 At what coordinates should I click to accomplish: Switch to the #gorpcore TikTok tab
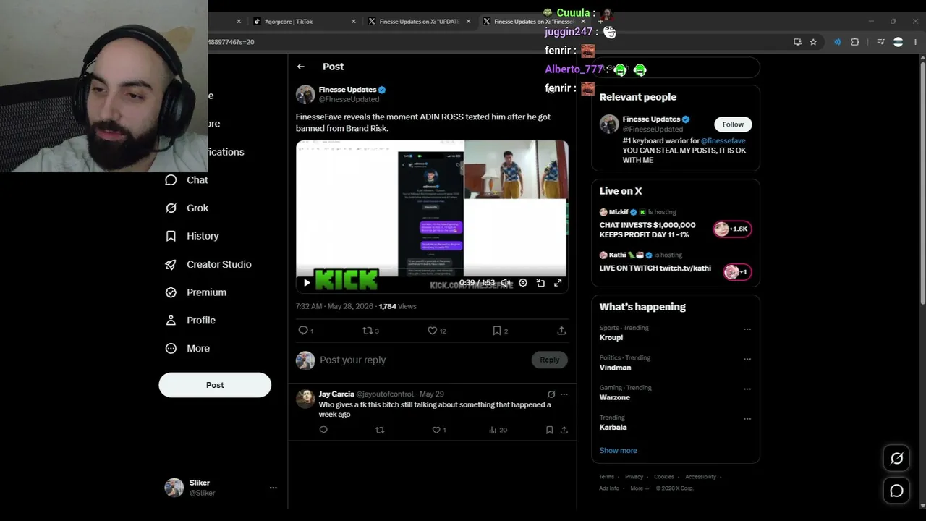pos(304,22)
